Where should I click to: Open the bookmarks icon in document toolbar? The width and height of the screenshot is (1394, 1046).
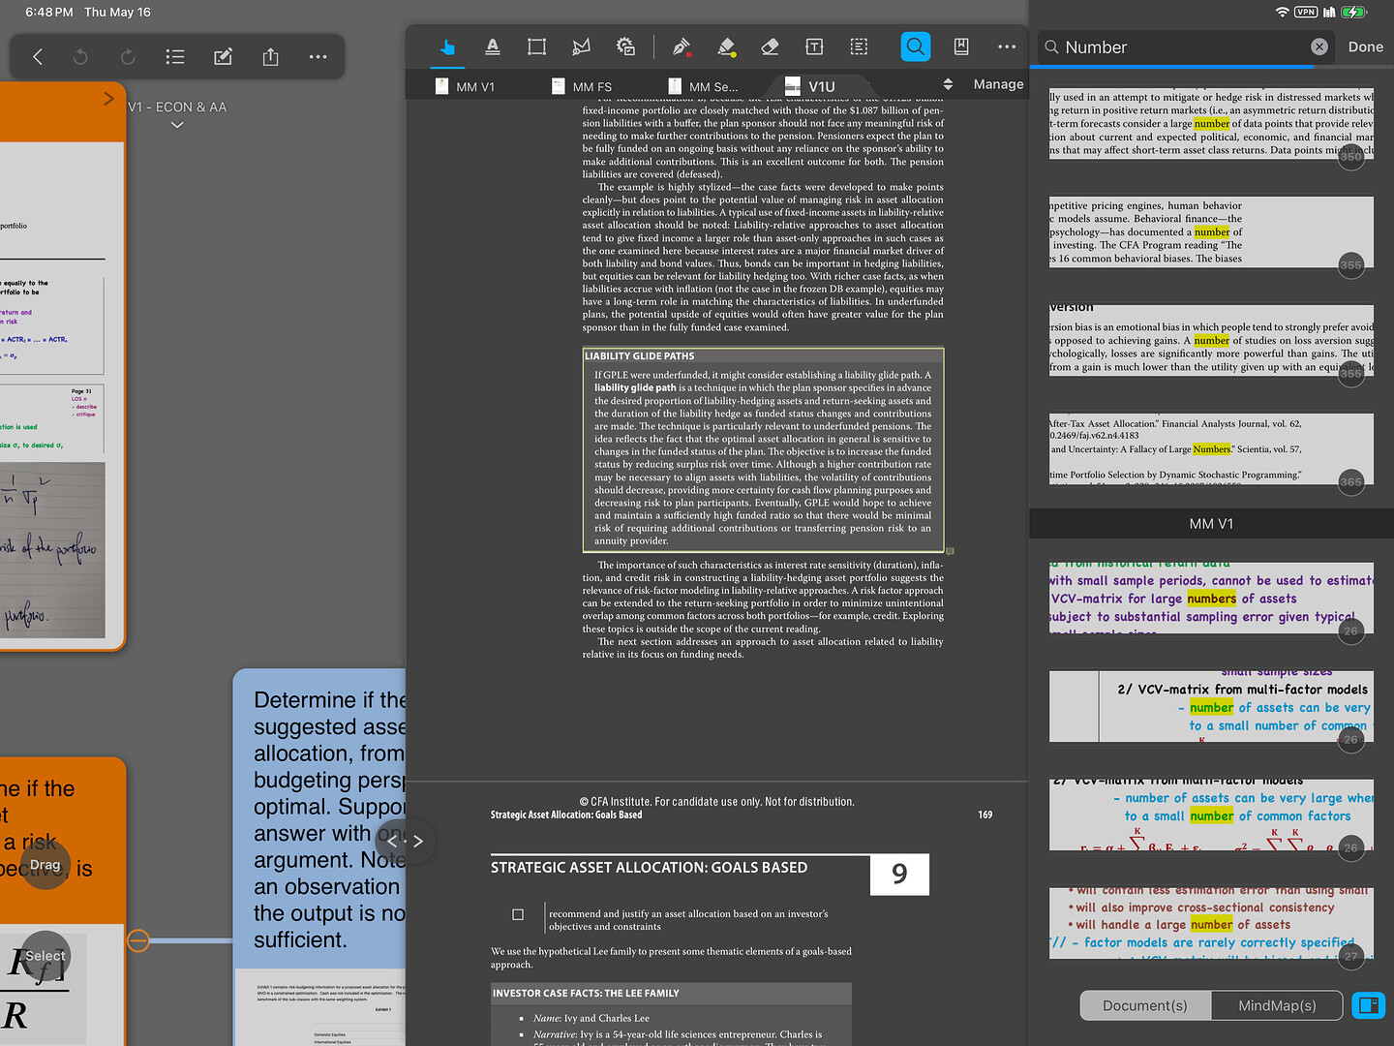click(961, 46)
